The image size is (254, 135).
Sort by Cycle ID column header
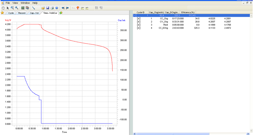tap(141, 12)
